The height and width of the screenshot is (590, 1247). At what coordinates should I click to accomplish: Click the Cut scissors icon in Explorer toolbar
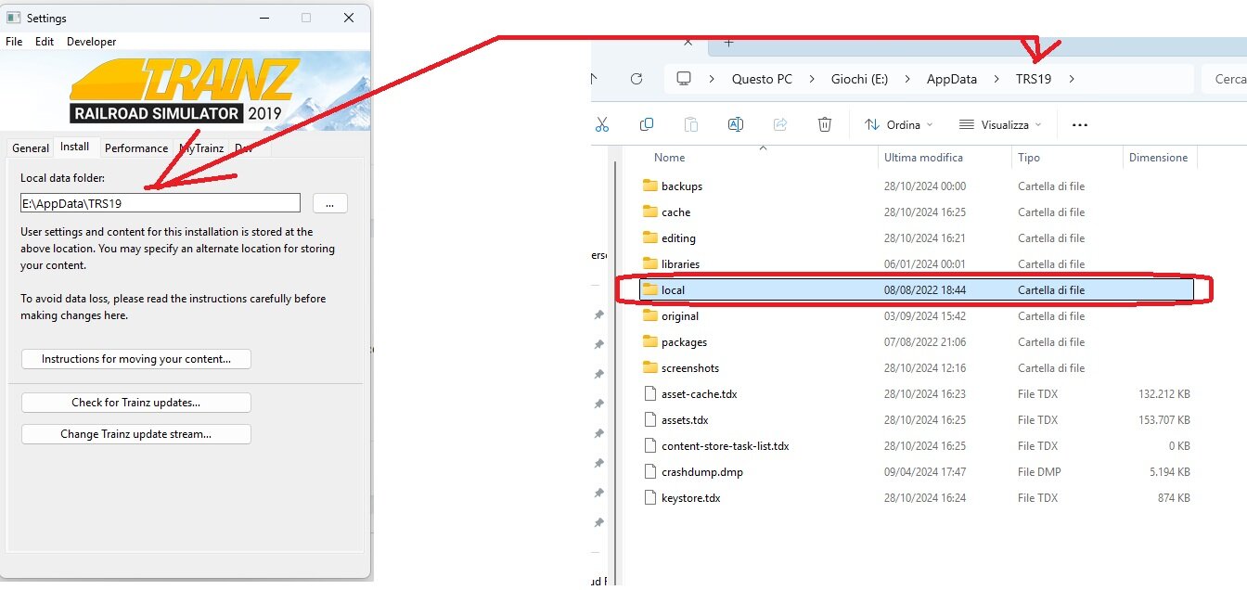click(601, 124)
